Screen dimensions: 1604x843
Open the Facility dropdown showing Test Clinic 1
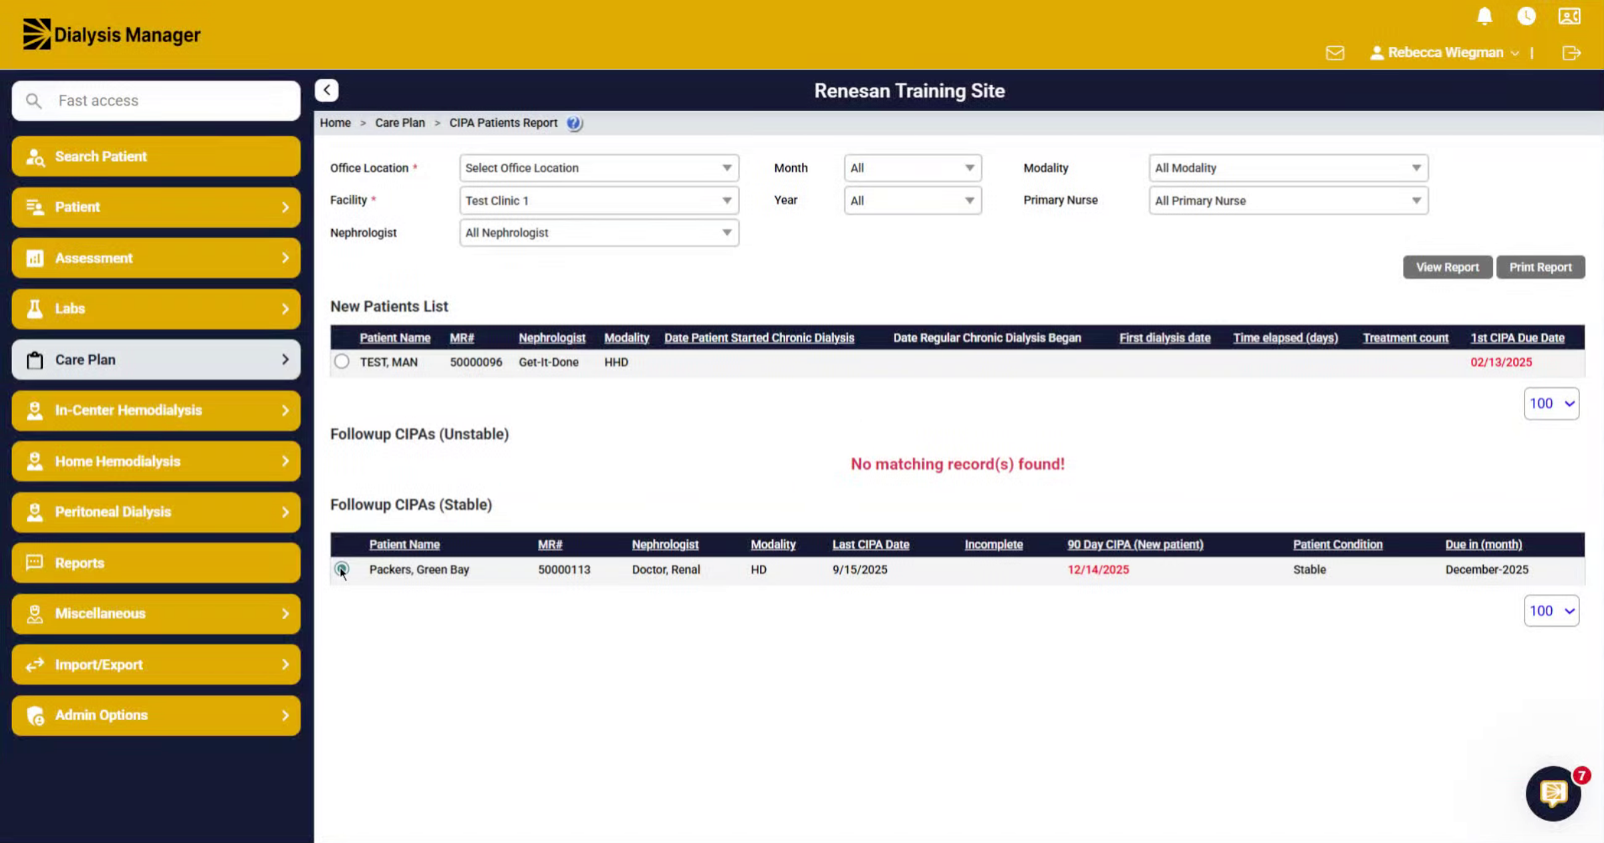click(x=599, y=200)
